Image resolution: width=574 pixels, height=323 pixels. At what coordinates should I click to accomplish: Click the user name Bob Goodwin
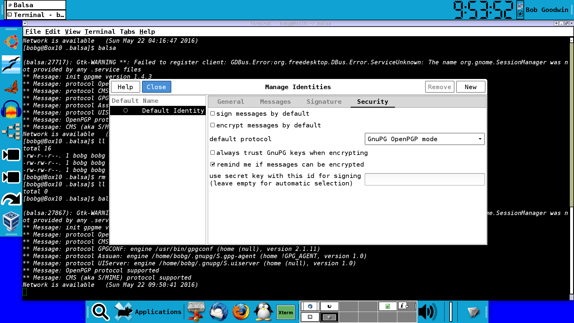coord(547,10)
